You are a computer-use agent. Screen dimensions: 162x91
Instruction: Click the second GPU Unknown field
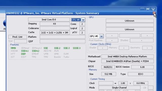pyautogui.click(x=130, y=29)
